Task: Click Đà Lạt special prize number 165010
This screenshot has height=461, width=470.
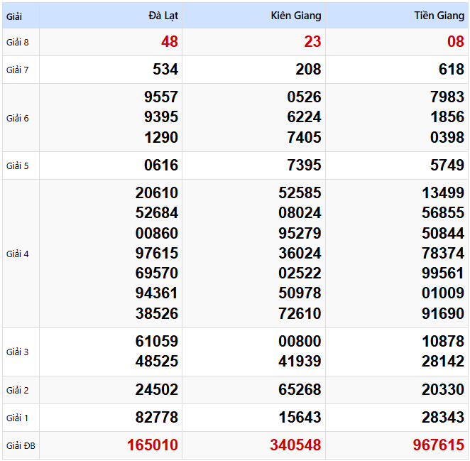Action: tap(153, 445)
